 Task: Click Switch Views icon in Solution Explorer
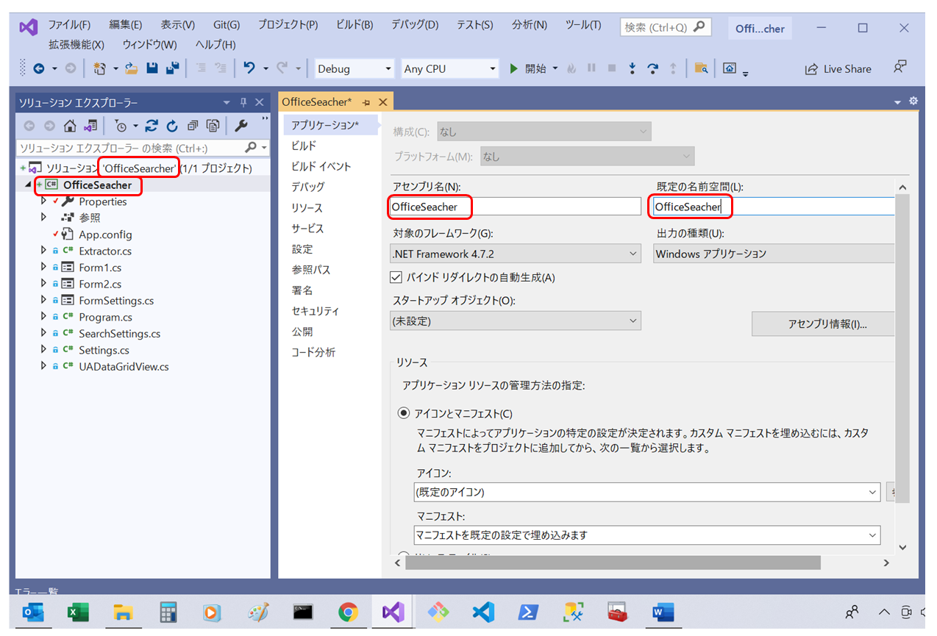pos(90,126)
